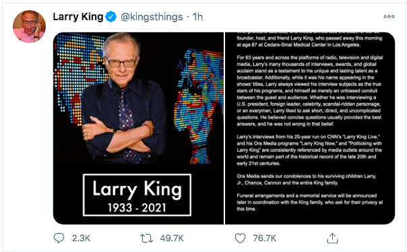Click the 1h tweet timestamp

pos(197,17)
